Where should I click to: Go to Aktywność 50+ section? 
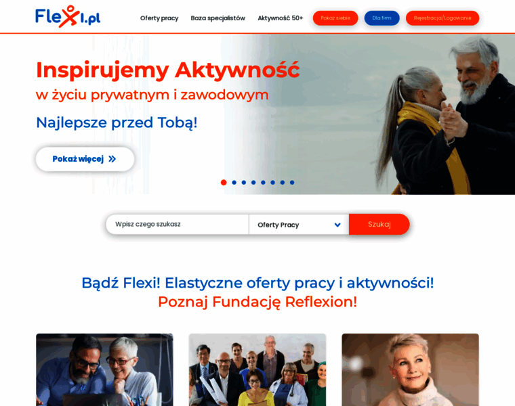[x=280, y=18]
